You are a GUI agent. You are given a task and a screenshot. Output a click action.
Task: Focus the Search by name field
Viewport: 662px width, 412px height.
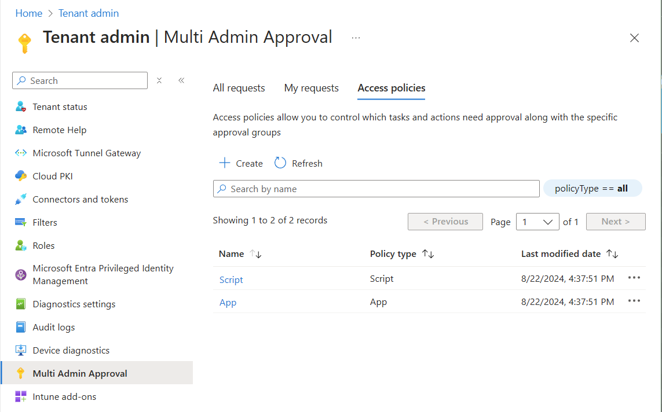[x=376, y=189]
